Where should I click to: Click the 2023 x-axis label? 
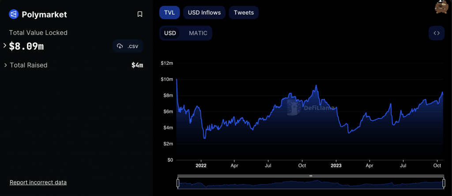(x=336, y=166)
